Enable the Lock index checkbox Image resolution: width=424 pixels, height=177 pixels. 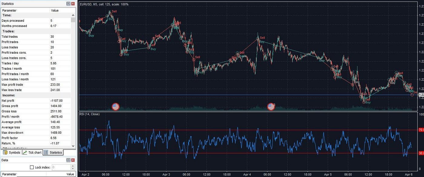point(32,167)
